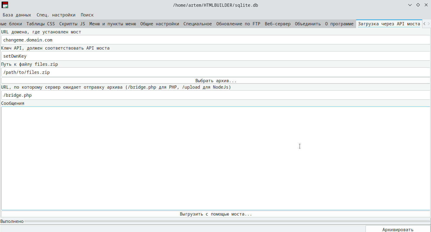Click the Путь к файлу files.zip label
The width and height of the screenshot is (431, 232).
coord(29,64)
